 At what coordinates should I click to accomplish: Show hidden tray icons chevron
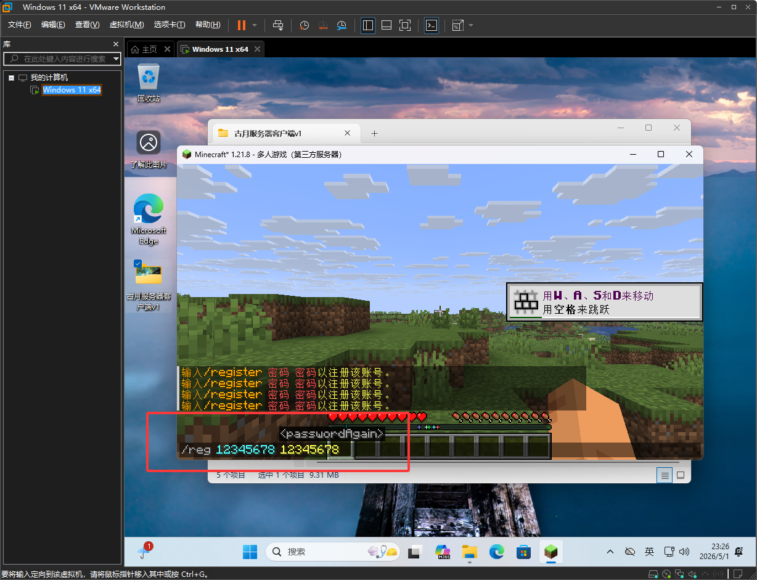coord(610,551)
